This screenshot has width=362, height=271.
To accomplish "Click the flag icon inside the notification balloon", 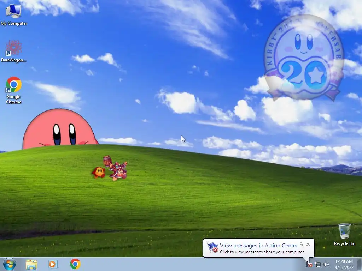I will tap(212, 247).
